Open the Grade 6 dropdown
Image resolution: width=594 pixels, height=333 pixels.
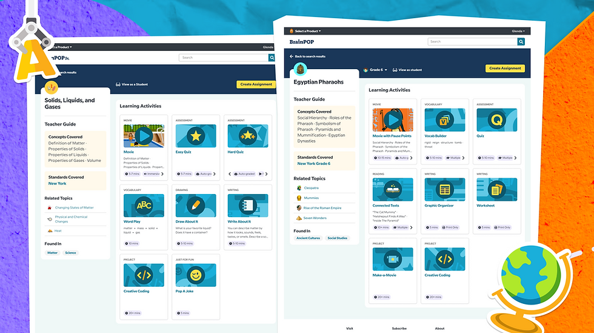375,70
